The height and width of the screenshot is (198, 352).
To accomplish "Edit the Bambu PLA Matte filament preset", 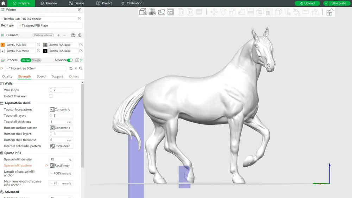I will pos(38,51).
